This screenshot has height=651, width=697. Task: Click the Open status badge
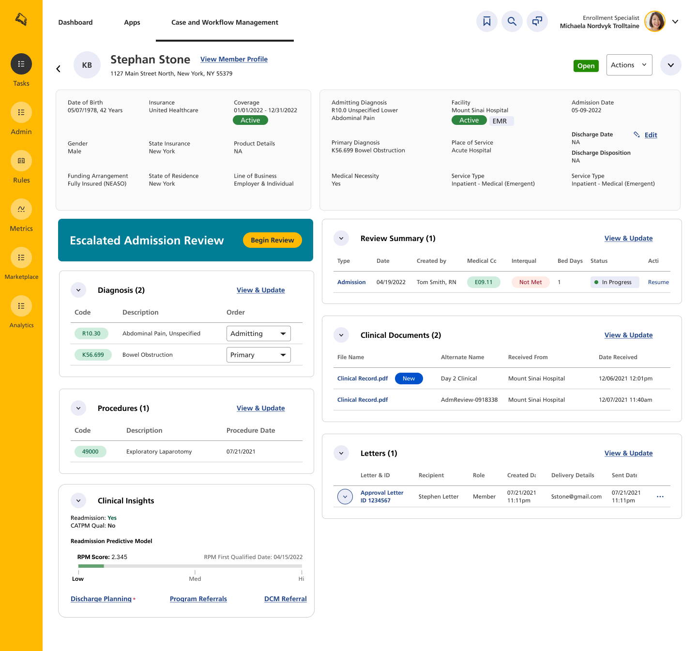[586, 66]
